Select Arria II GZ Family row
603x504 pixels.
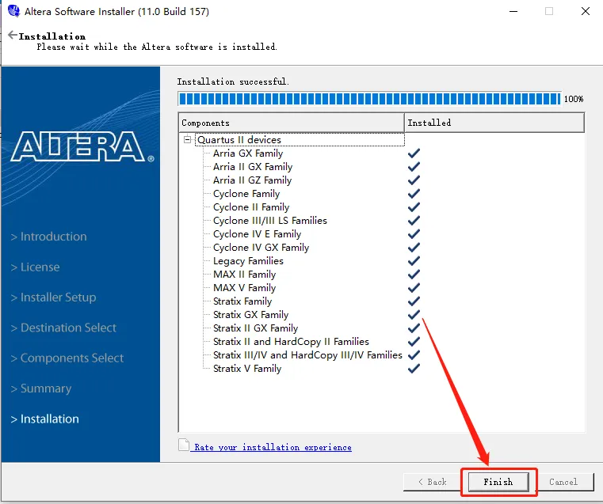(x=252, y=180)
